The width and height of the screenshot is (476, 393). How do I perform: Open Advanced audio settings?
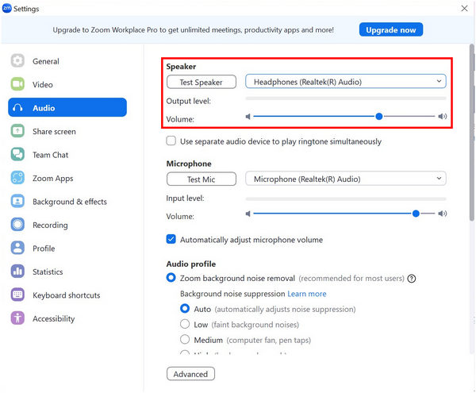(x=190, y=374)
